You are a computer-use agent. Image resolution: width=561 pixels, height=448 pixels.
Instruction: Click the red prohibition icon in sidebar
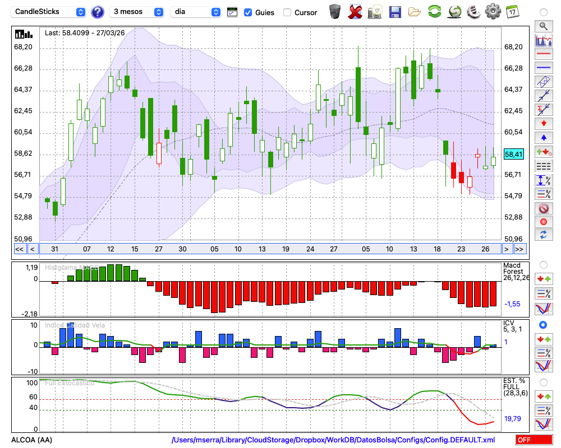pyautogui.click(x=543, y=208)
